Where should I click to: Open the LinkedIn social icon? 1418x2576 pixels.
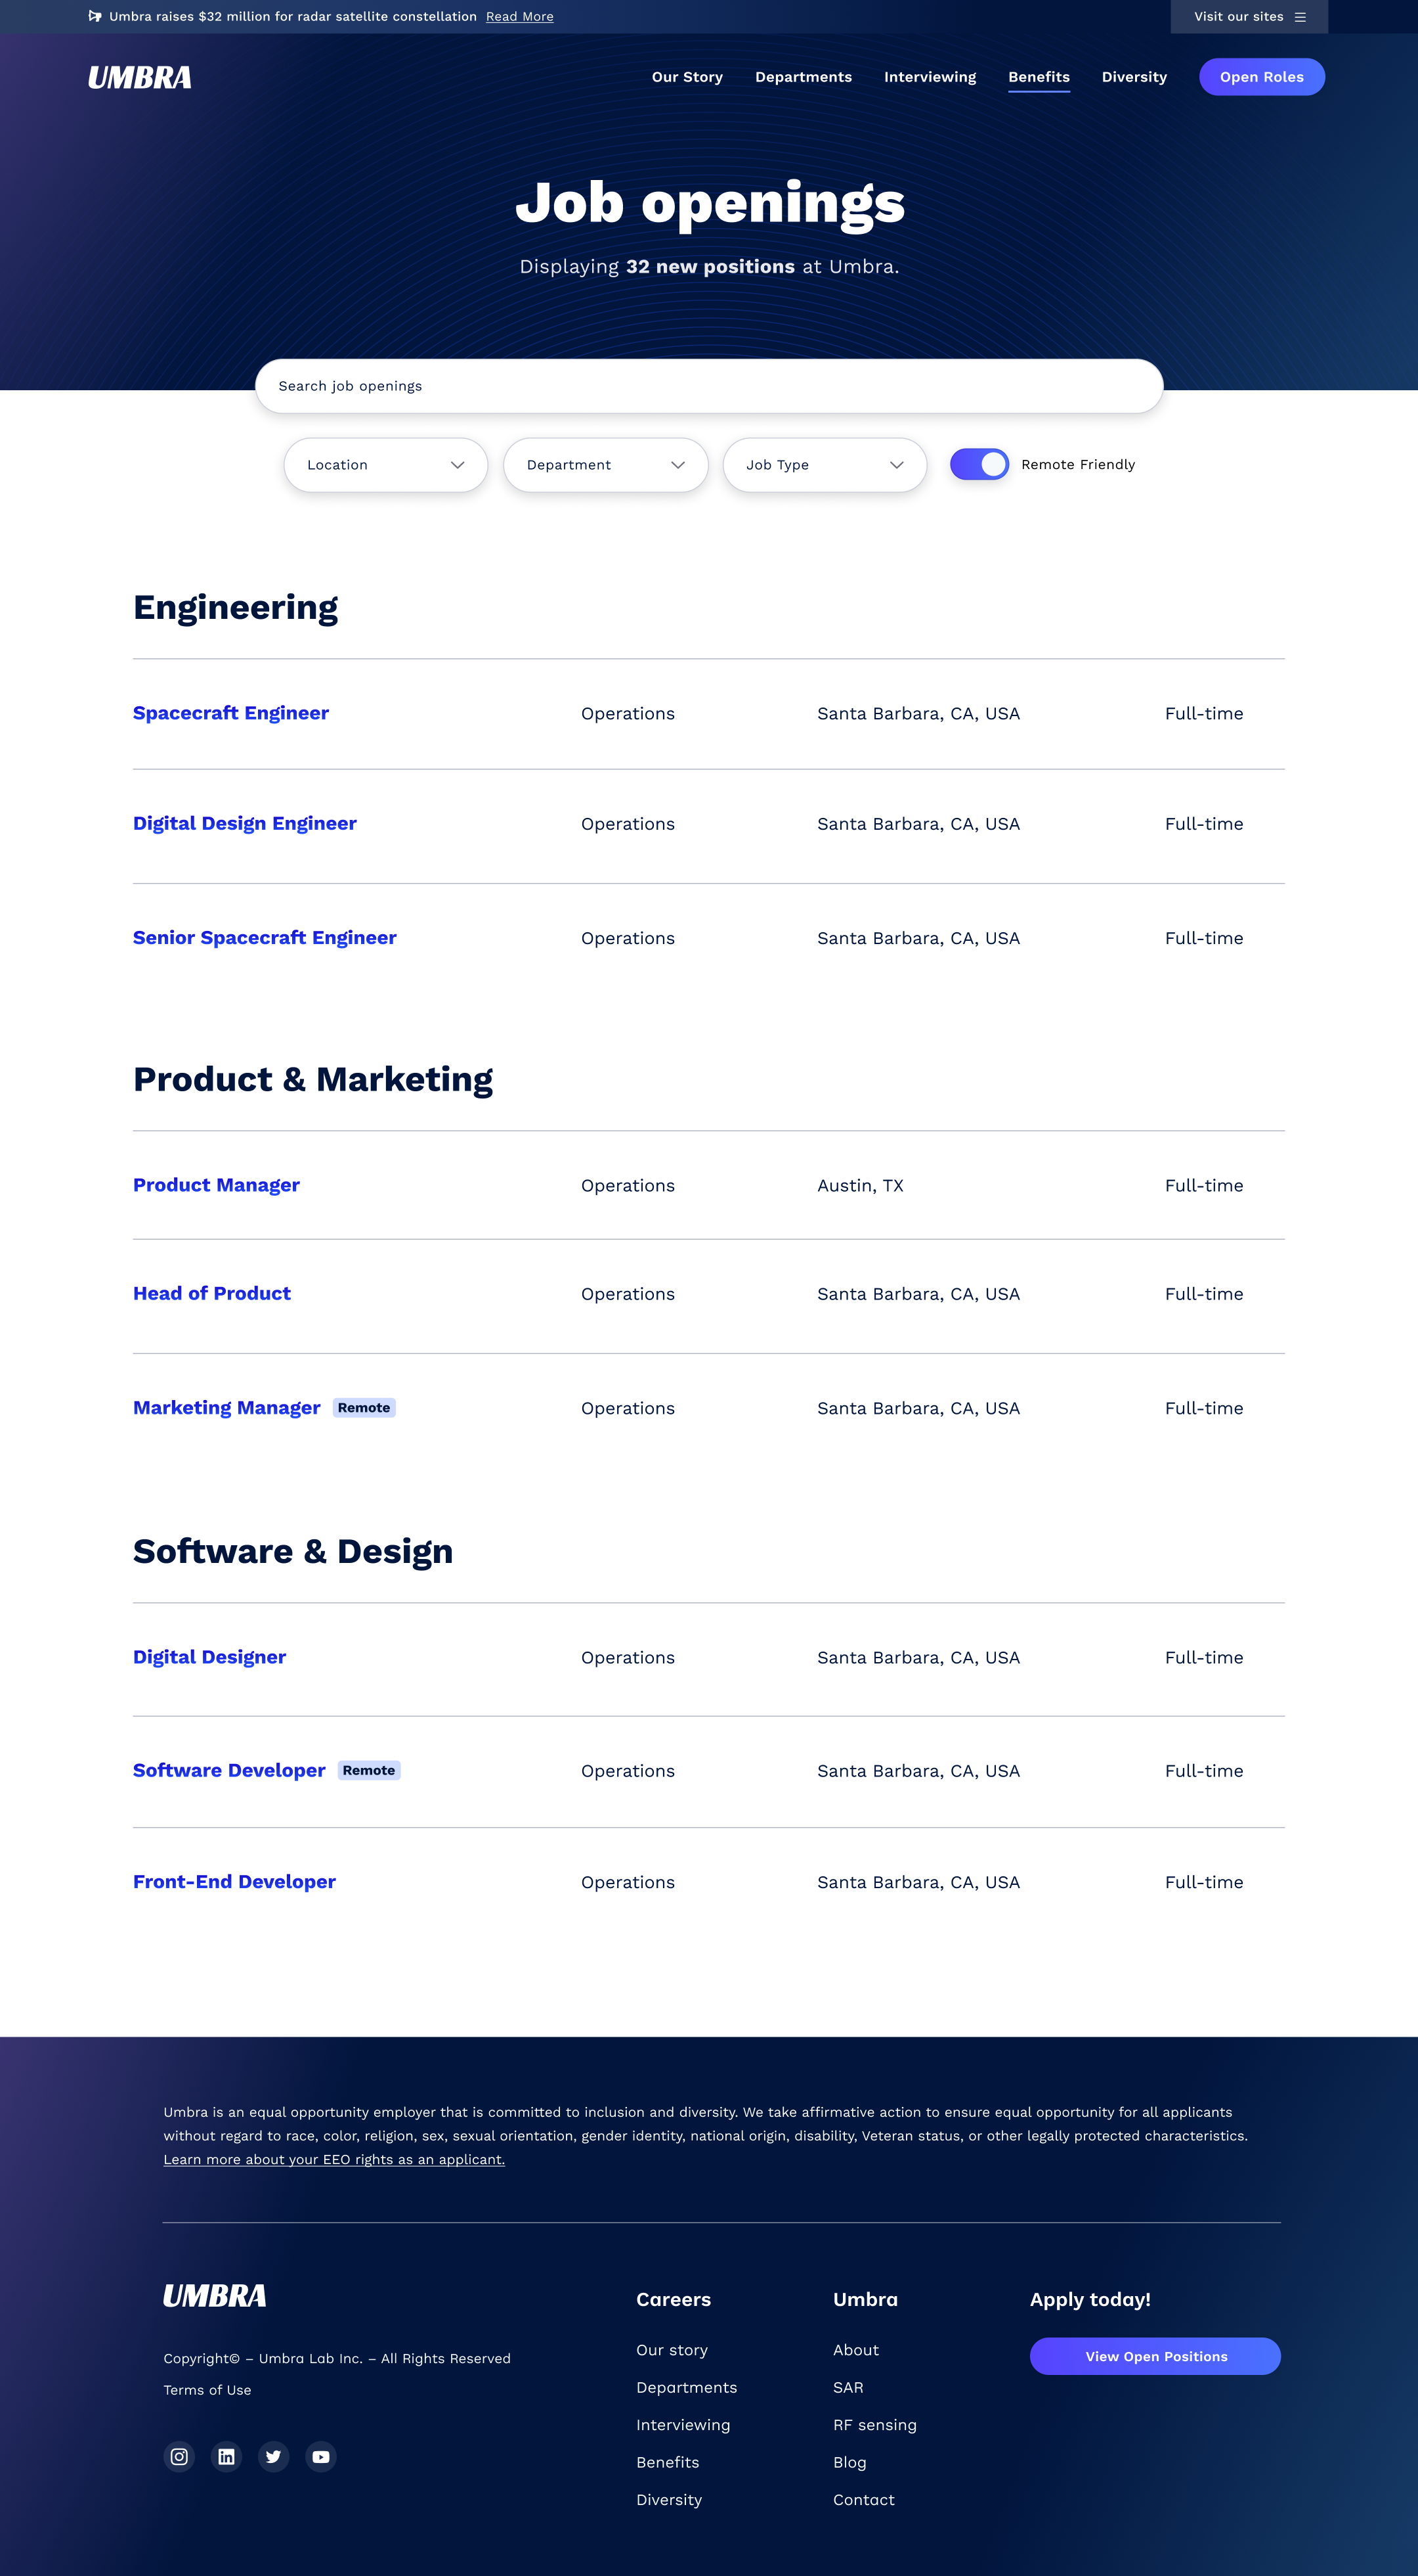click(x=227, y=2457)
